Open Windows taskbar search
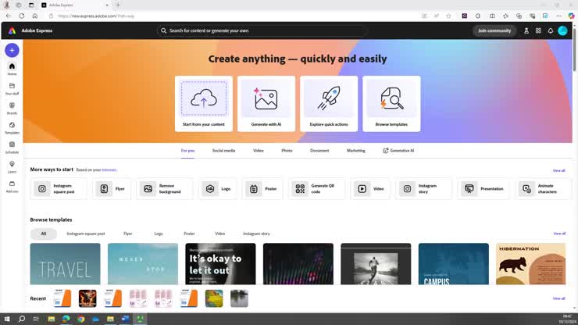The height and width of the screenshot is (325, 578). click(x=22, y=319)
